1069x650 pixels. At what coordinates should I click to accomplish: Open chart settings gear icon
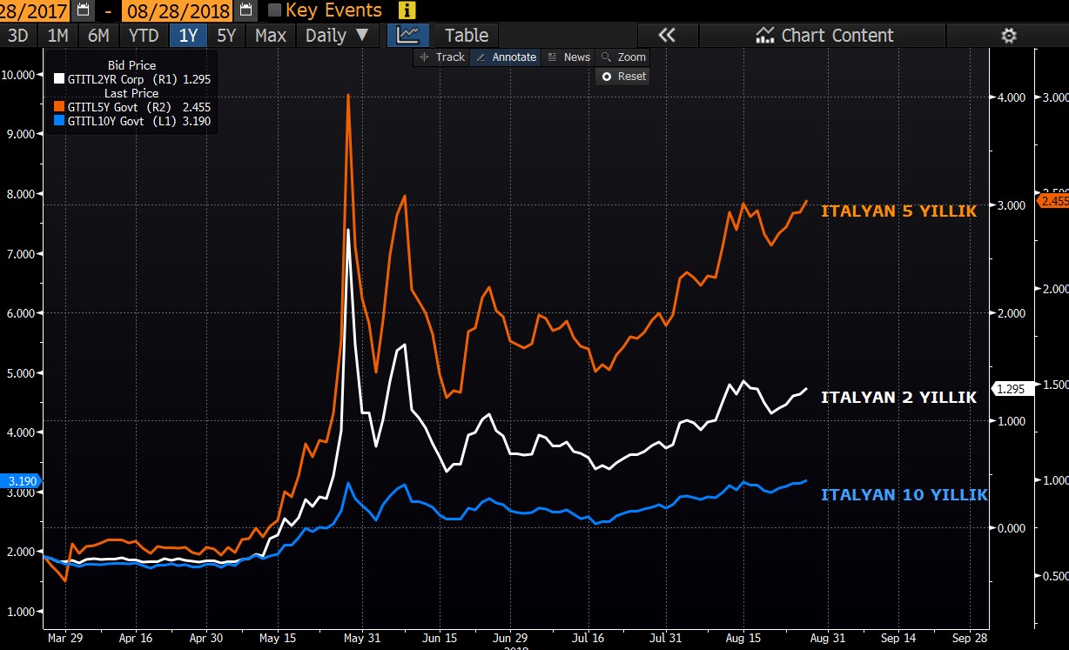[1009, 36]
